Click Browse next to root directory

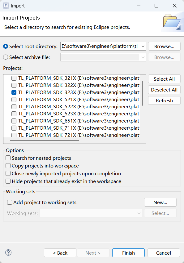click(x=164, y=46)
